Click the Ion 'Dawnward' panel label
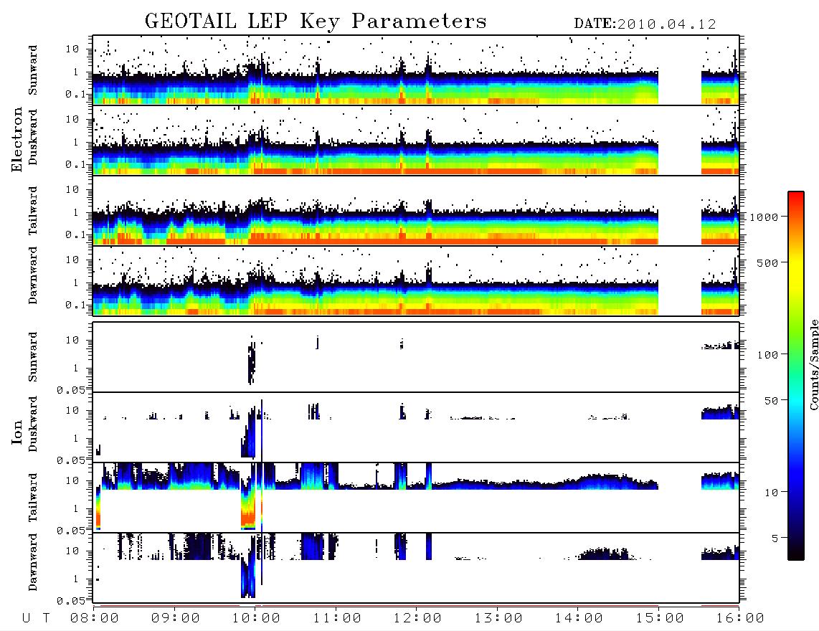 point(33,562)
